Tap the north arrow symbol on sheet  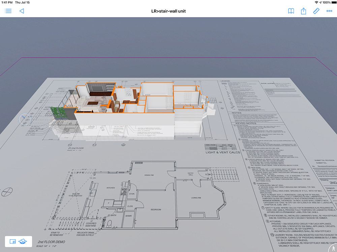[x=7, y=192]
